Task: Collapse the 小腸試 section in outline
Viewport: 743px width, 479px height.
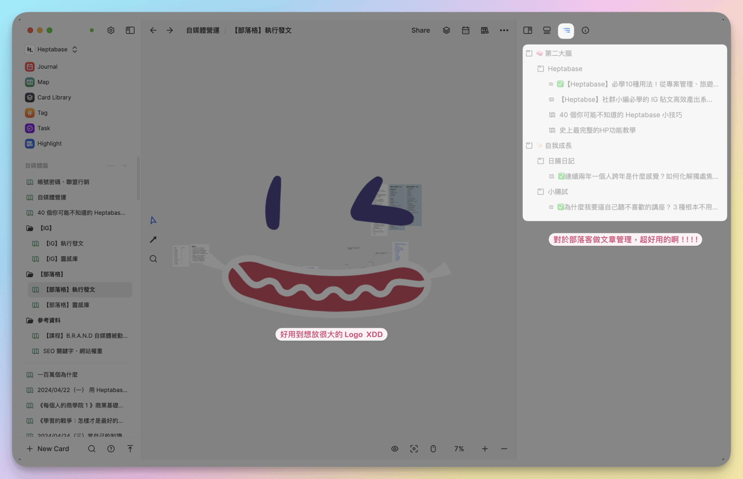Action: click(541, 192)
